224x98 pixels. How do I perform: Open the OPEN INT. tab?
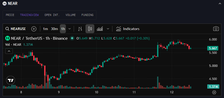(x=52, y=15)
